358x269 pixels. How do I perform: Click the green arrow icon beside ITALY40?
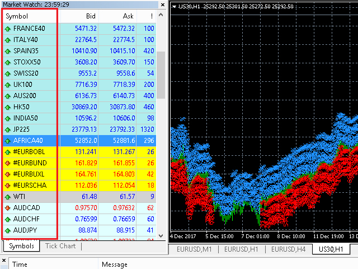[8, 40]
